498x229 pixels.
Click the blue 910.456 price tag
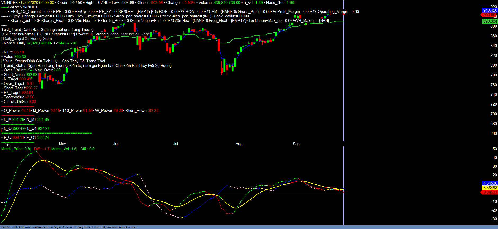(x=490, y=10)
